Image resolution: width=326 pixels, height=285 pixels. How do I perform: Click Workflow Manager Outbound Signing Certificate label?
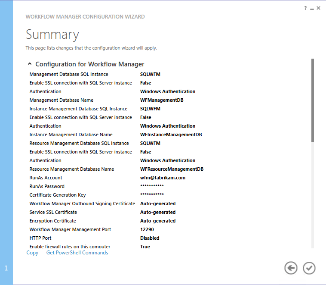pos(82,204)
